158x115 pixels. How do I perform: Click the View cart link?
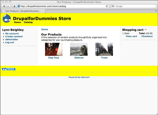[x=131, y=36]
